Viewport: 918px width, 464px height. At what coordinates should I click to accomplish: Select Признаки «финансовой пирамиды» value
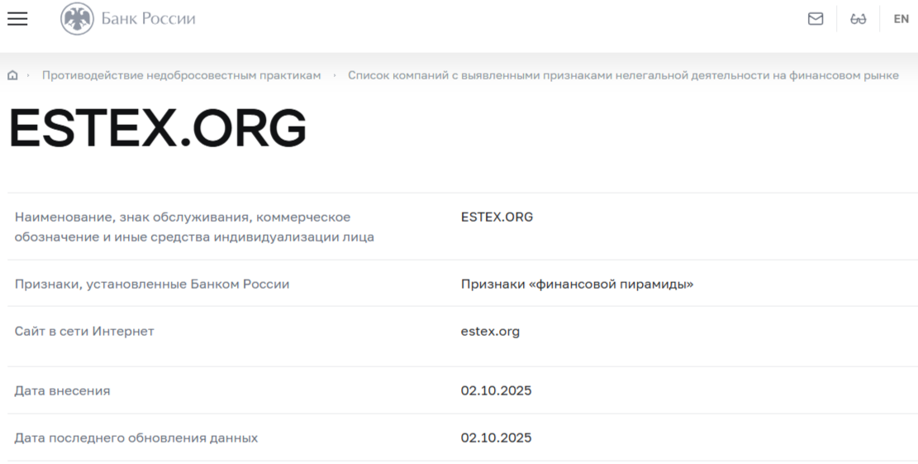tap(578, 285)
